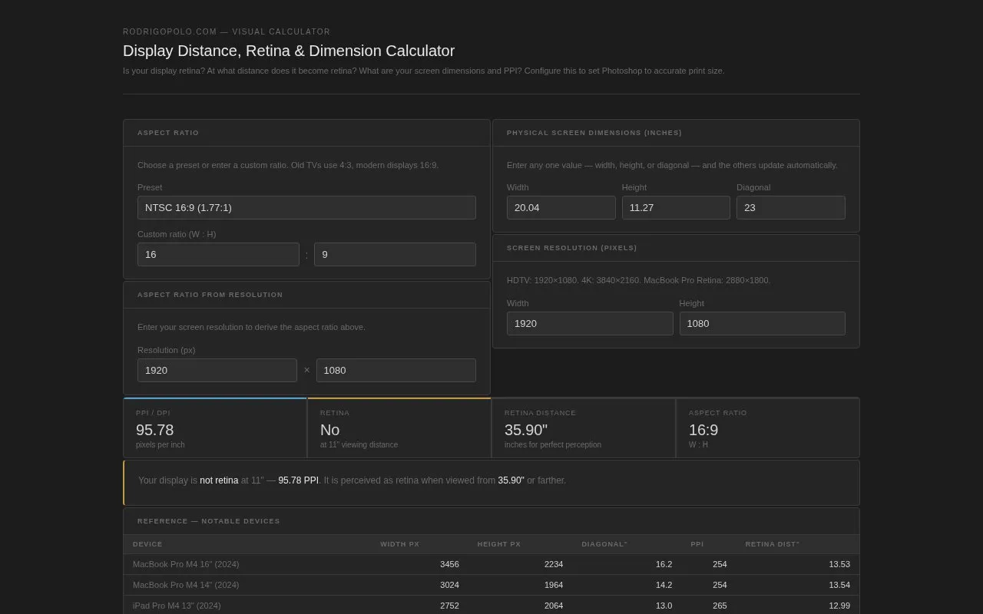
Task: Click the PPI / DPI result value 95.78
Action: (x=155, y=430)
